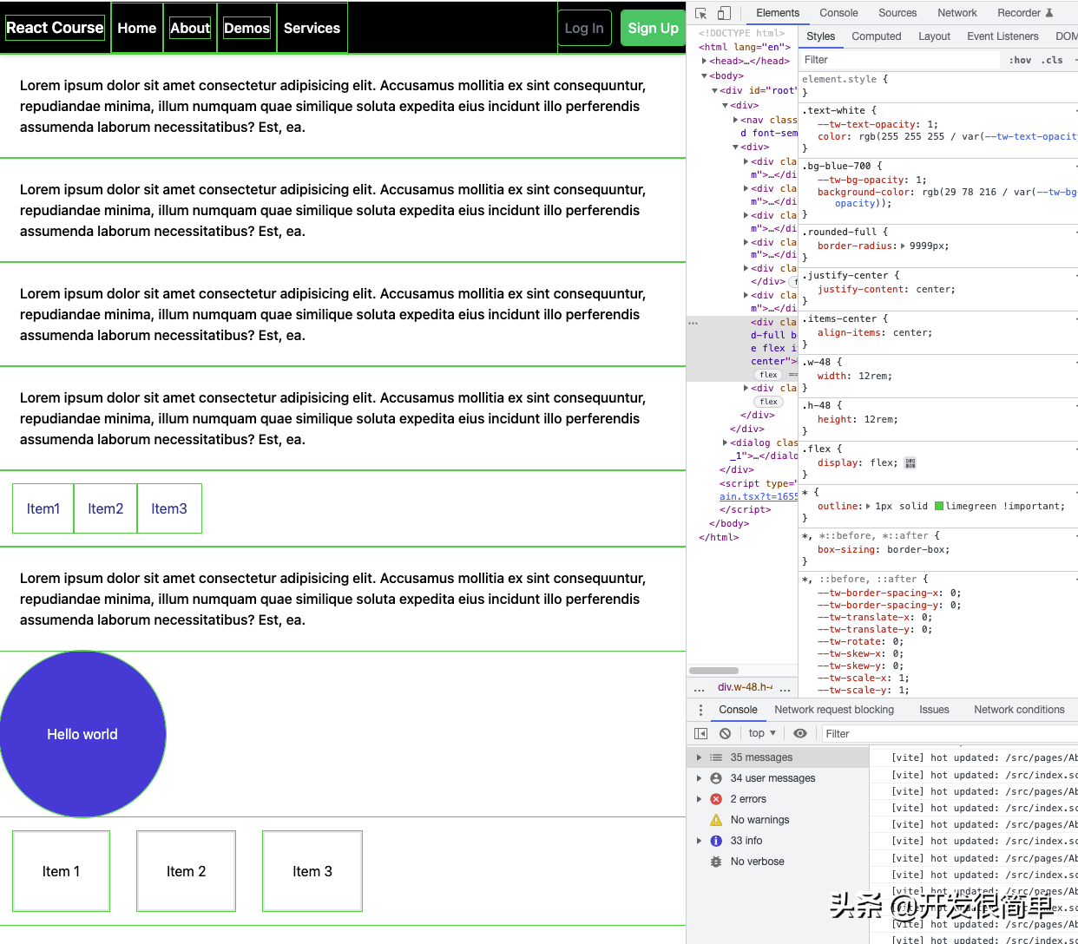Click the Styles filter input field

[x=899, y=60]
